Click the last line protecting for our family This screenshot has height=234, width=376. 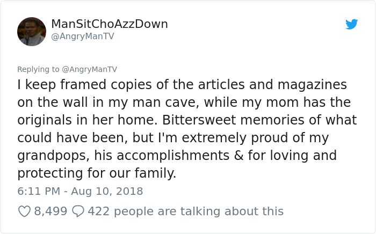tap(97, 174)
